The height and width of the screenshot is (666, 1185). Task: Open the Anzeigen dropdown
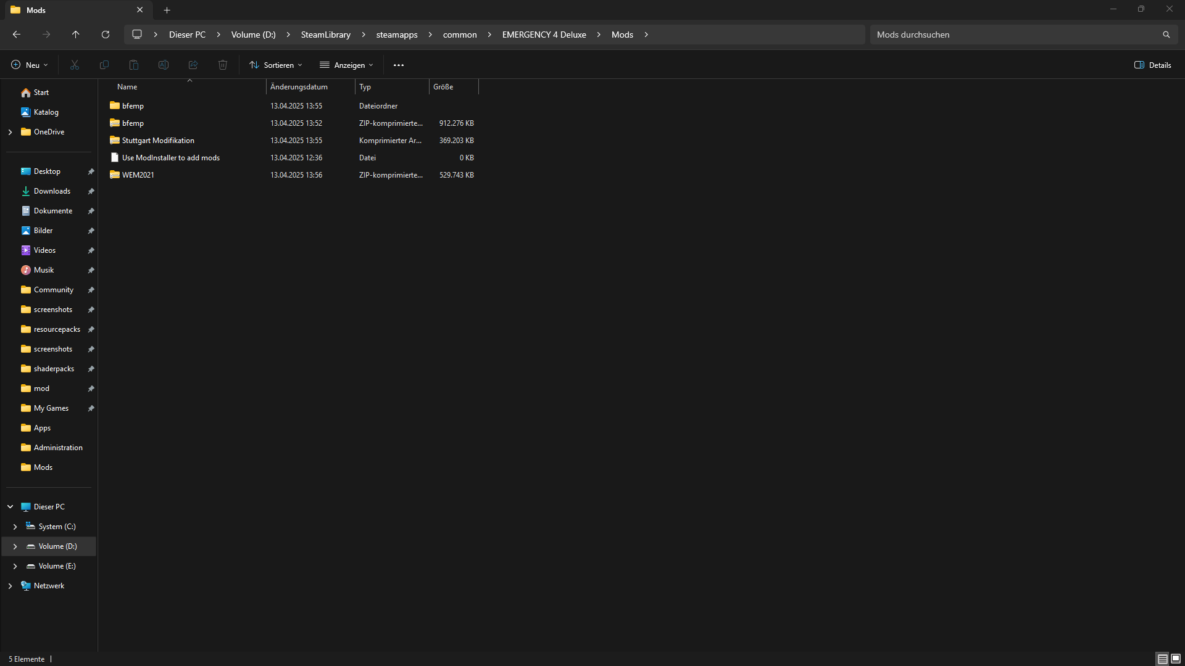point(346,65)
